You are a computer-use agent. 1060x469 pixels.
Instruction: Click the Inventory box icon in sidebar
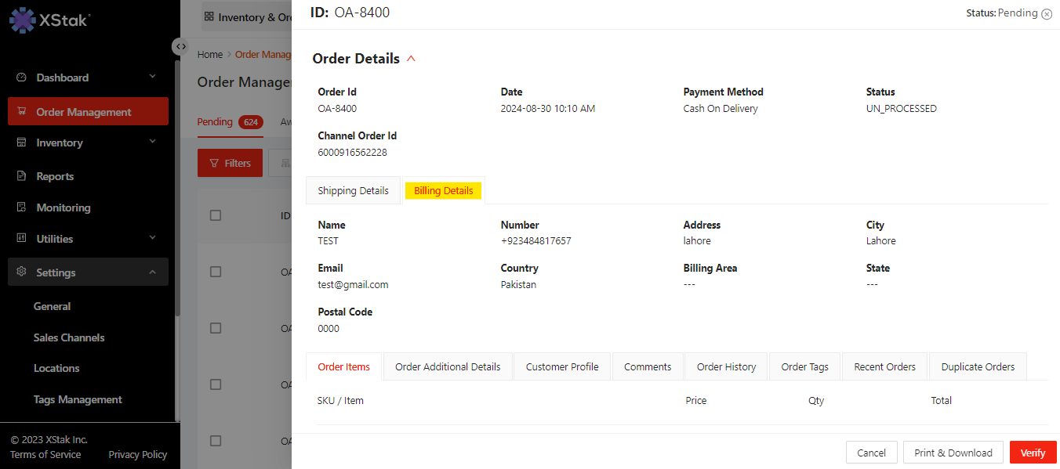click(x=21, y=143)
